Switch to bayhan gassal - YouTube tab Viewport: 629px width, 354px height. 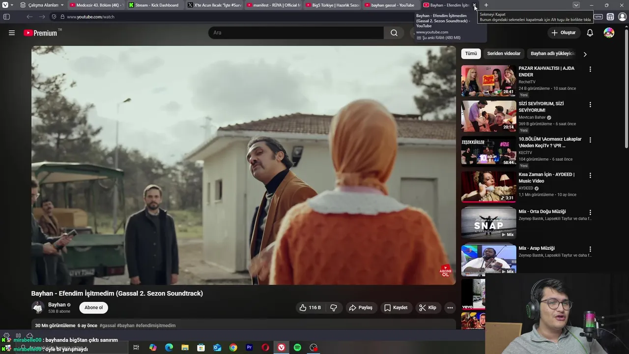[390, 5]
